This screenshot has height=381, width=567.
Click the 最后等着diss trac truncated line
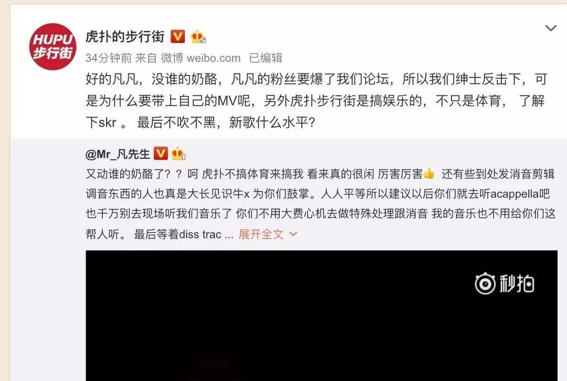[x=184, y=234]
